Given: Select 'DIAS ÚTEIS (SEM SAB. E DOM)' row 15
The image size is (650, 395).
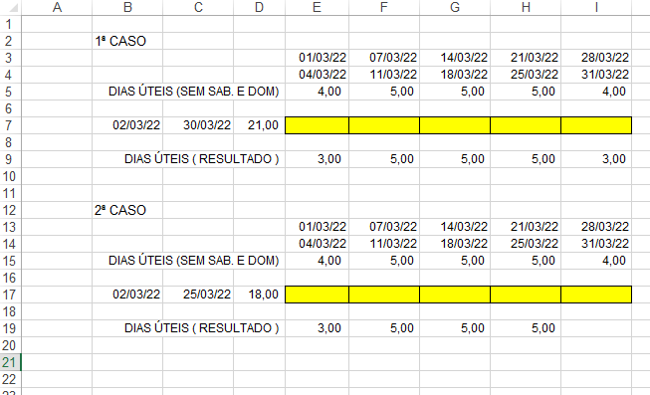Looking at the screenshot, I should tap(193, 261).
